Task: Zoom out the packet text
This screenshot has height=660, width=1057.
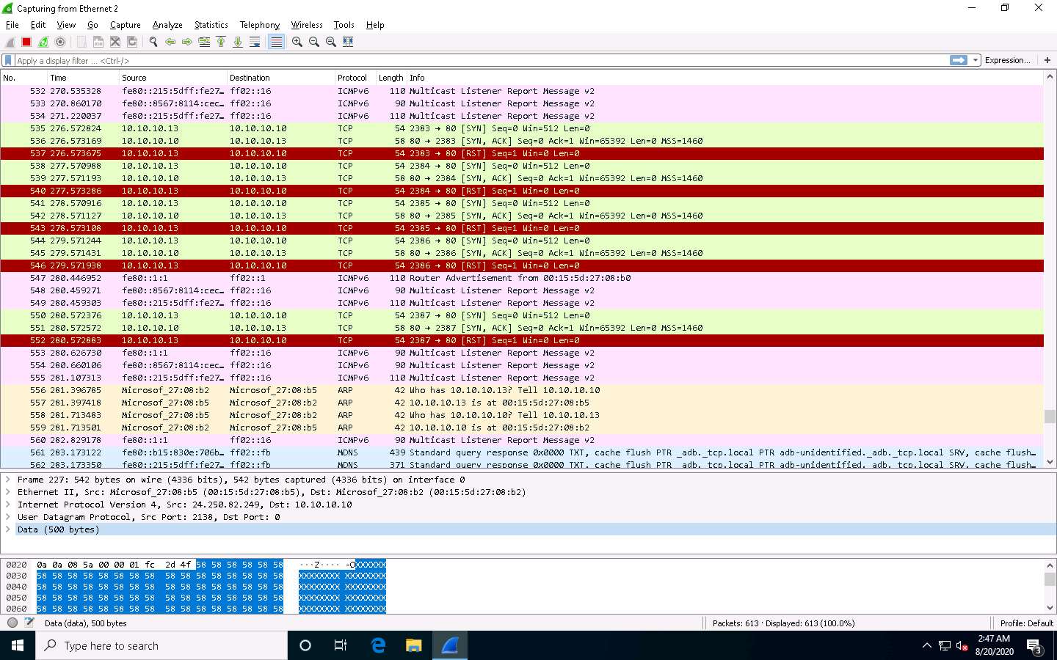Action: point(314,42)
